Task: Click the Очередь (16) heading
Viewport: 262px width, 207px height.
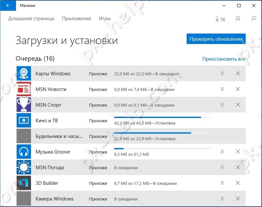Action: tap(35, 58)
